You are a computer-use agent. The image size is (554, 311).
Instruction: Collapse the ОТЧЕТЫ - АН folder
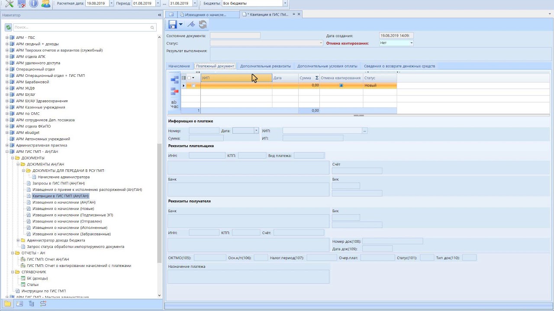[x=13, y=253]
